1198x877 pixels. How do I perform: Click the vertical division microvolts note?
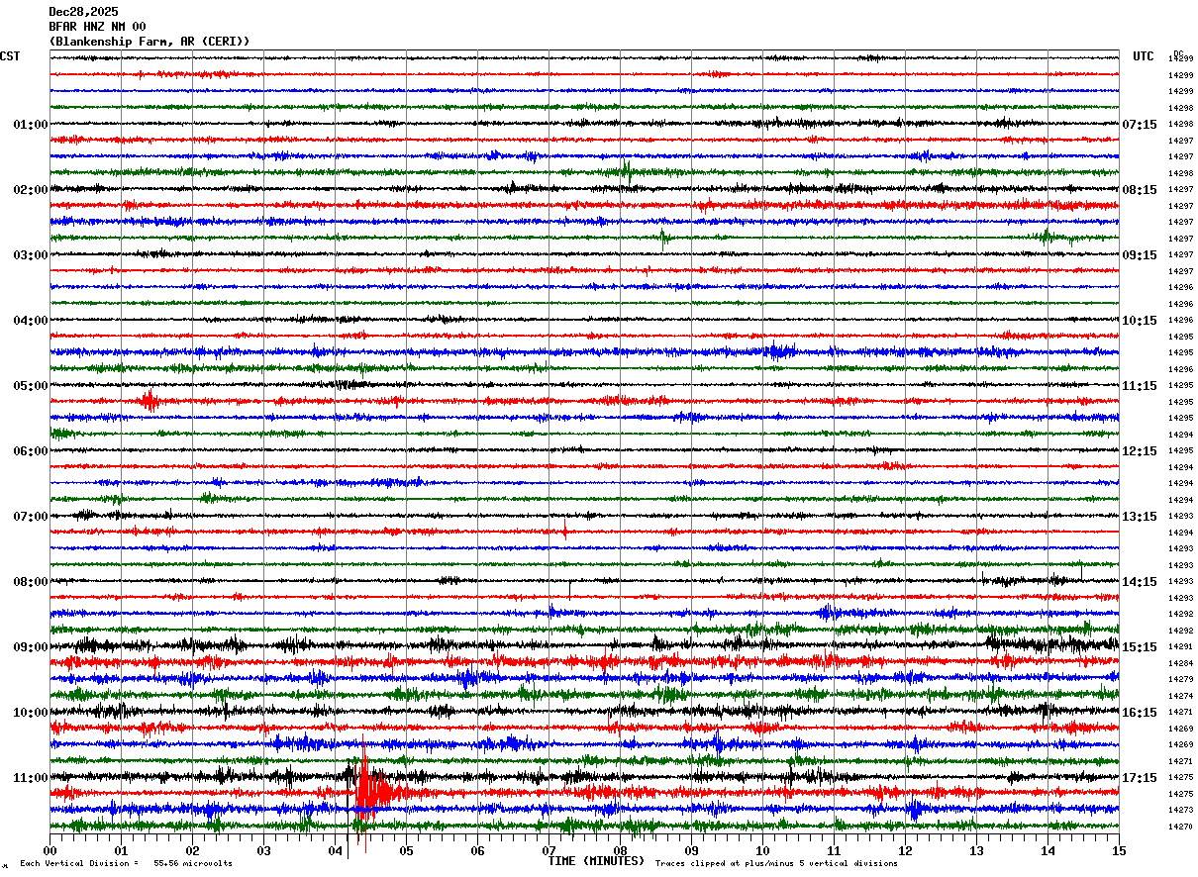click(x=126, y=864)
